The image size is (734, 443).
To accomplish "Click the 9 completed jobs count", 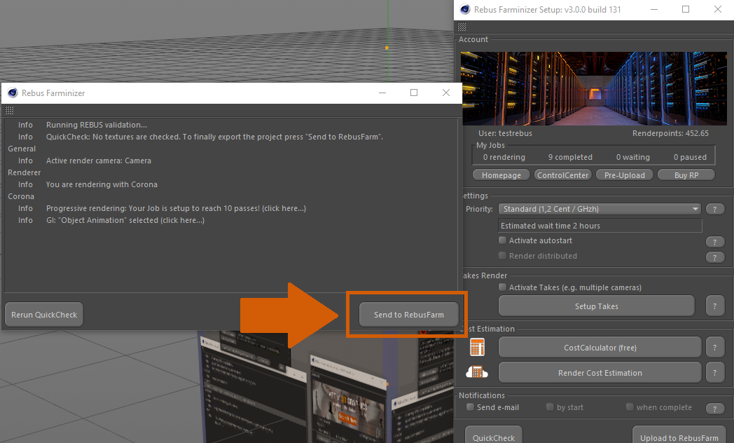I will point(570,157).
